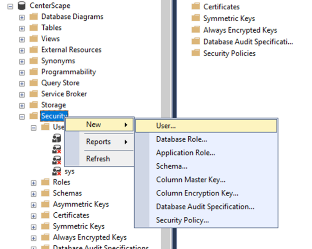Click the sys user icon
Image resolution: width=312 pixels, height=249 pixels.
click(x=56, y=171)
